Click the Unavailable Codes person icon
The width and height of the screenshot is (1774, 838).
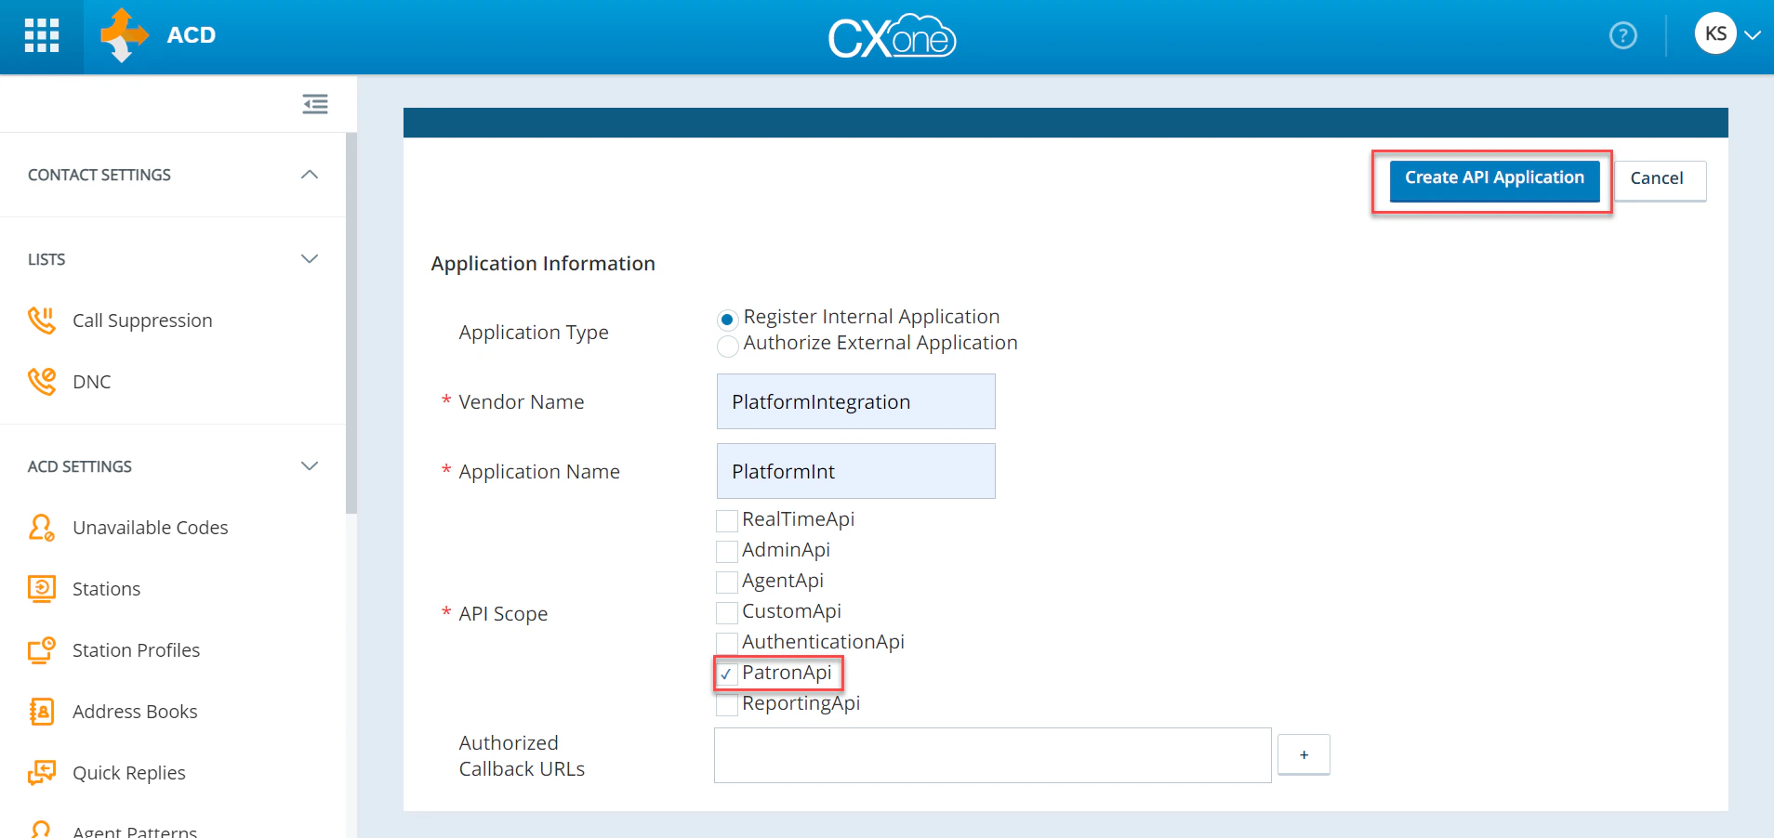tap(42, 528)
